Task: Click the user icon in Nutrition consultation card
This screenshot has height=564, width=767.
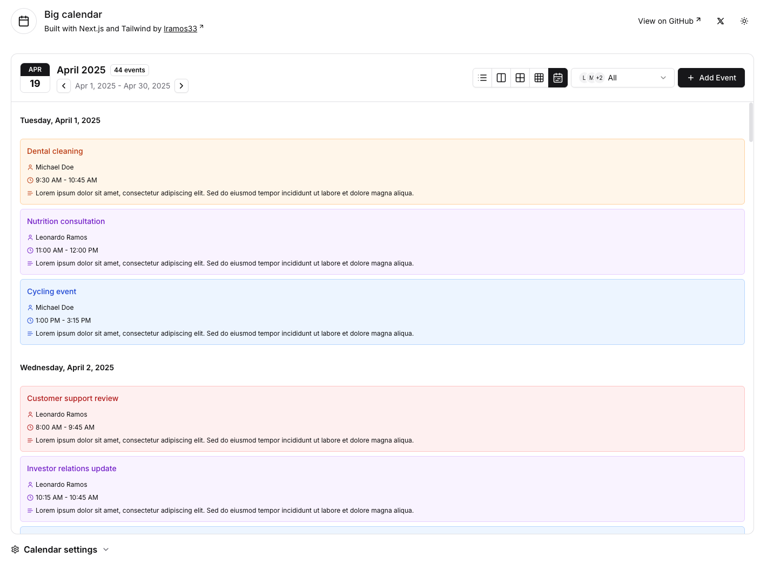Action: pos(30,237)
